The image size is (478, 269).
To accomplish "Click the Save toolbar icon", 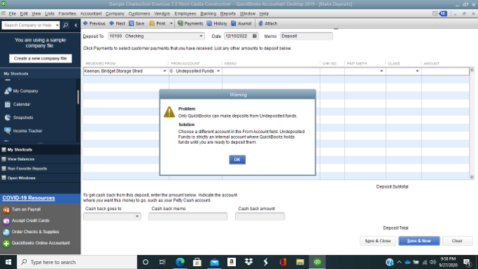I will pos(132,23).
